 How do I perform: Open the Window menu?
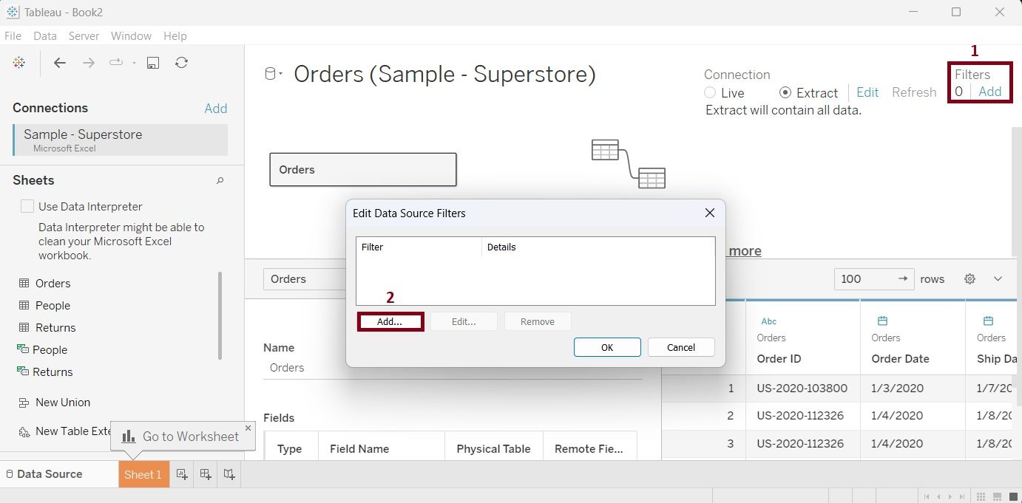[131, 35]
